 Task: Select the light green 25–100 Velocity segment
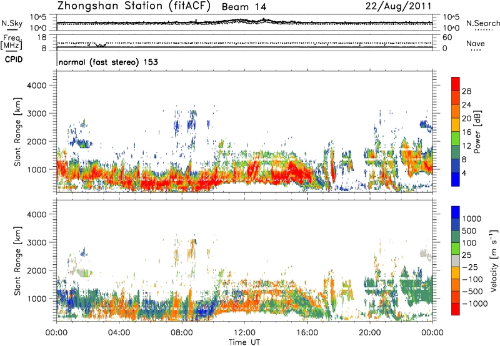456,249
